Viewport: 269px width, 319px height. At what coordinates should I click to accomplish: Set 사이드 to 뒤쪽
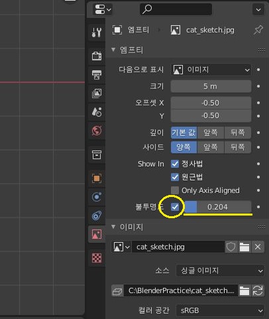238,147
